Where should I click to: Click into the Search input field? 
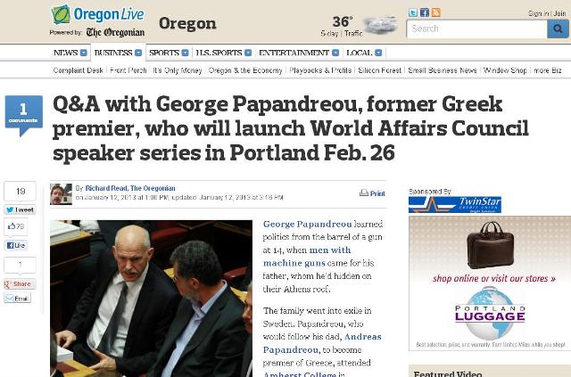point(476,29)
